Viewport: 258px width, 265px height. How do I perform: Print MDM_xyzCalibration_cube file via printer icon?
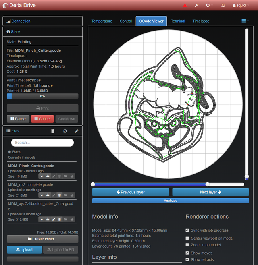[72, 219]
